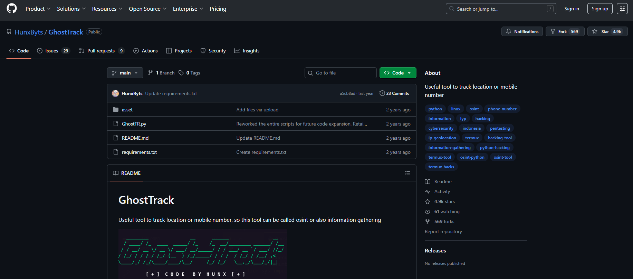Toggle Notifications for this repository
Image resolution: width=633 pixels, height=279 pixels.
point(522,32)
